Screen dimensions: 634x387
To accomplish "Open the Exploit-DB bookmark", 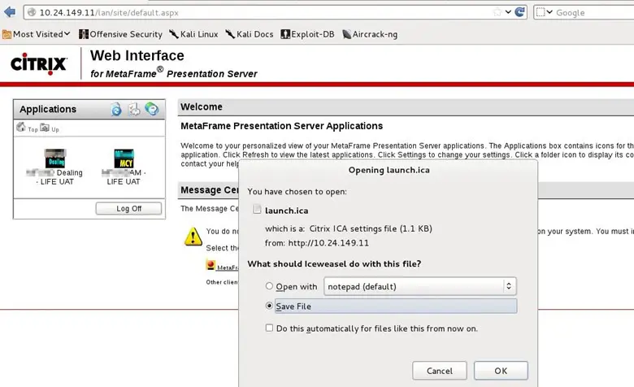I will click(x=308, y=34).
